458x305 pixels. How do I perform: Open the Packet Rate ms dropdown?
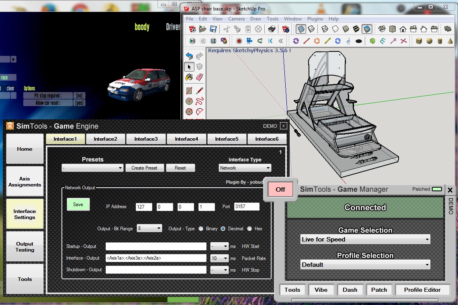point(219,258)
